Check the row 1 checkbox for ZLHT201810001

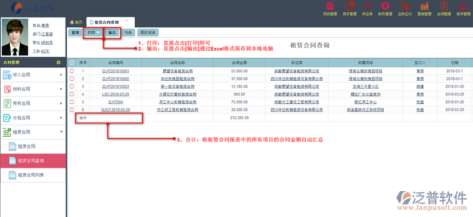tap(72, 71)
